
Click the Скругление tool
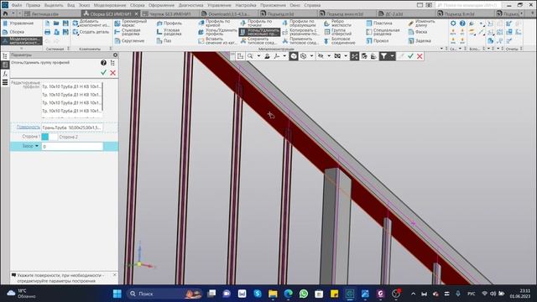click(129, 41)
